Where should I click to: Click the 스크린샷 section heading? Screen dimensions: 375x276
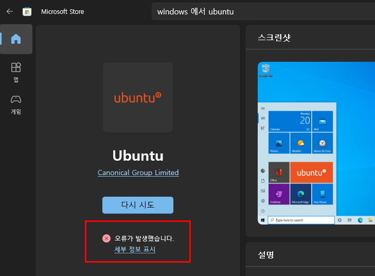(x=274, y=38)
